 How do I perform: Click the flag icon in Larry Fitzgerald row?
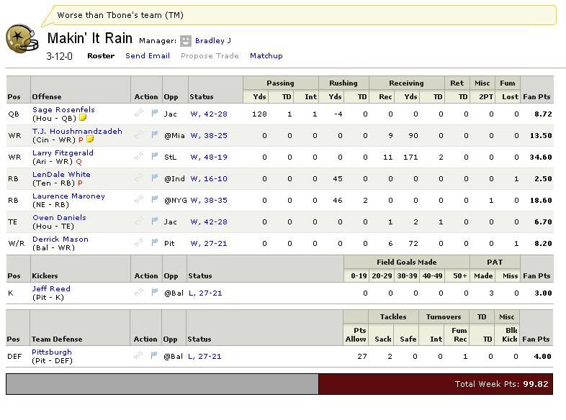click(x=155, y=157)
